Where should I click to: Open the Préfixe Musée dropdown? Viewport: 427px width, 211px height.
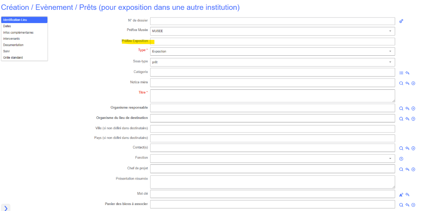pyautogui.click(x=390, y=31)
